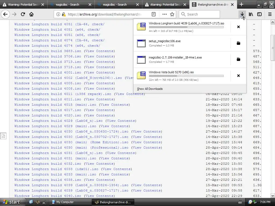Click the Longhorn 4039 download progress bar
This screenshot has width=275, height=206.
(x=186, y=27)
